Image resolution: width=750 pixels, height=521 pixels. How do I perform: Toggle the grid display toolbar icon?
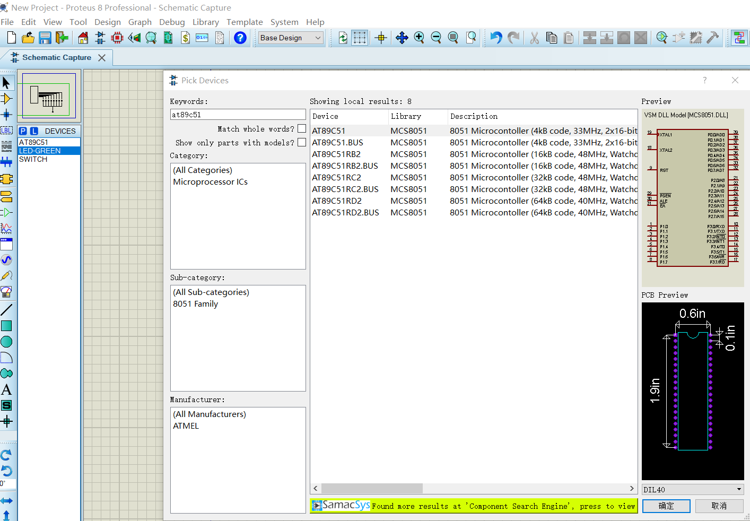point(360,38)
